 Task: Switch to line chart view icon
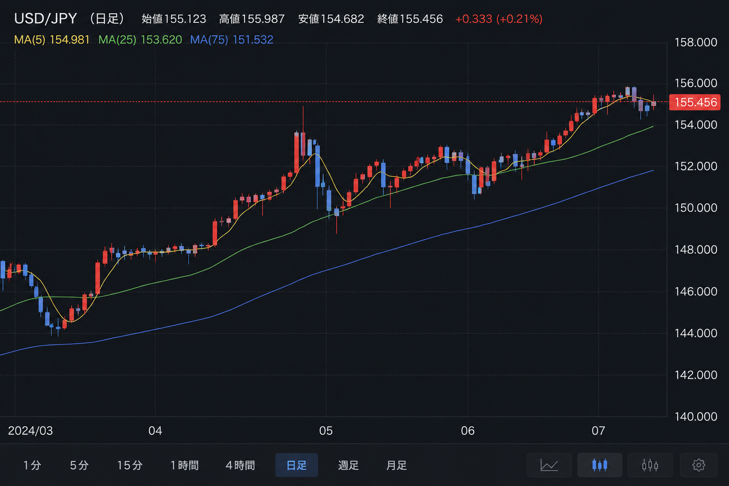point(549,465)
